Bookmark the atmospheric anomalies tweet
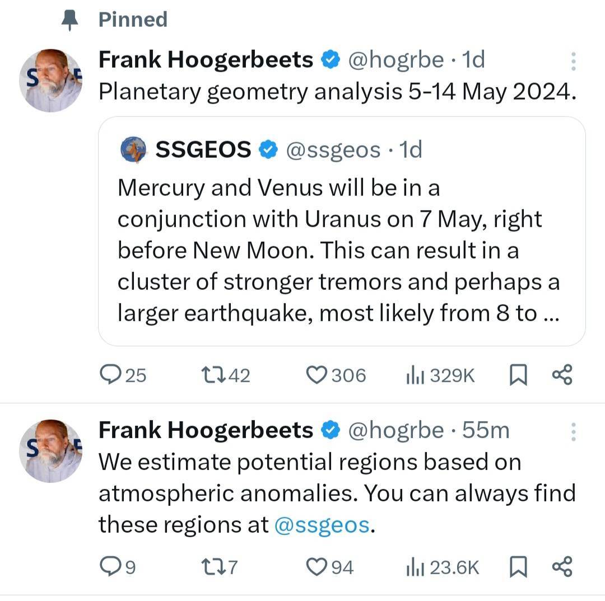Image resolution: width=605 pixels, height=601 pixels. click(x=518, y=568)
